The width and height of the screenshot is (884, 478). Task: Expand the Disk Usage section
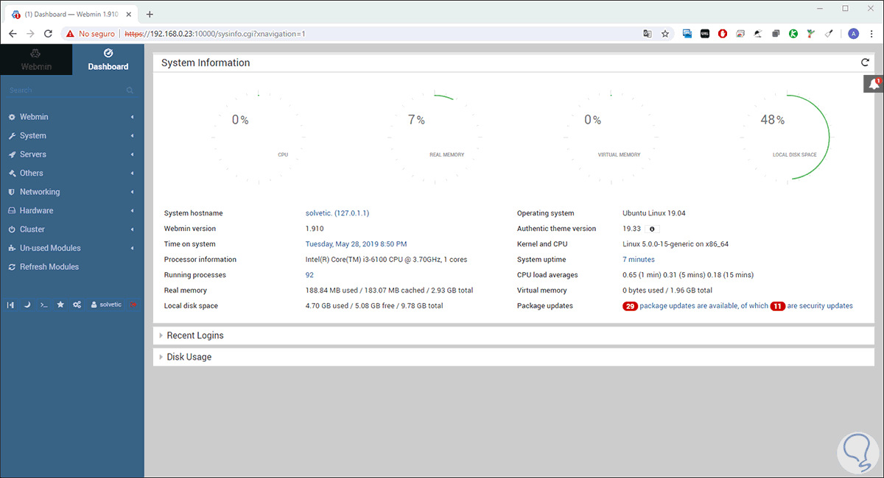tap(513, 357)
